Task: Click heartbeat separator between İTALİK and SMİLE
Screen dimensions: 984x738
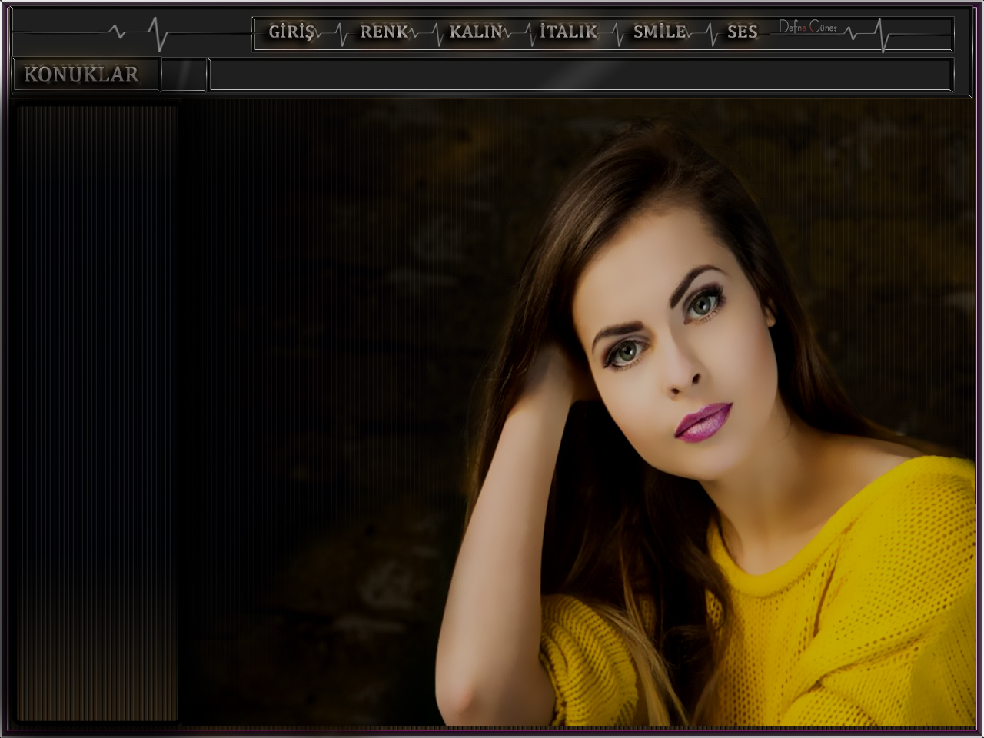Action: click(617, 35)
